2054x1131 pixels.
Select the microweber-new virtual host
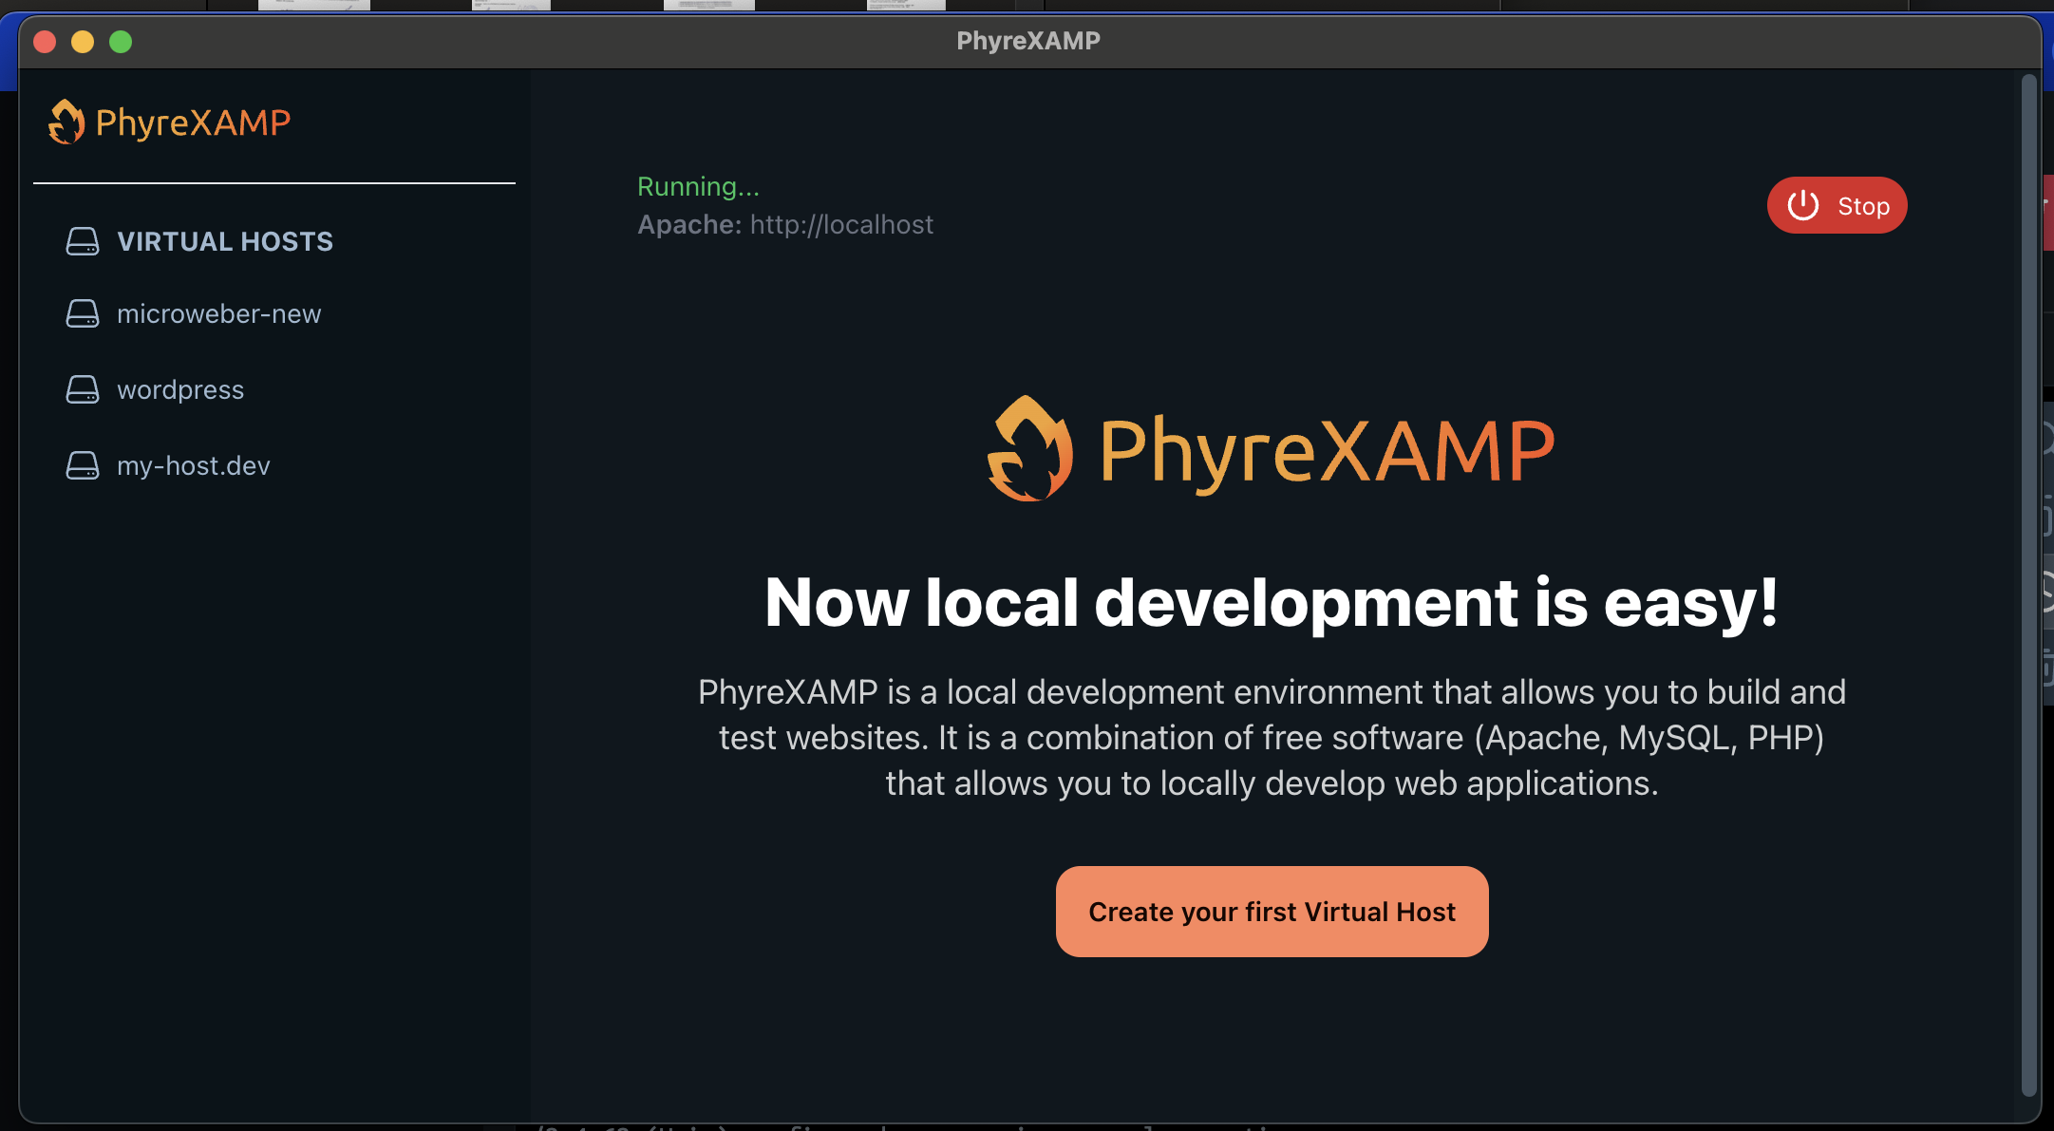[218, 313]
